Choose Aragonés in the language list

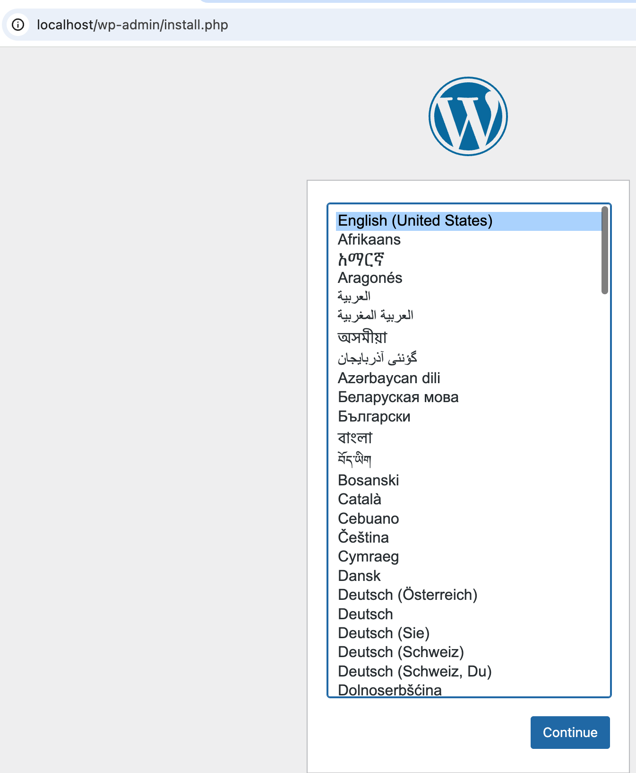pyautogui.click(x=370, y=278)
